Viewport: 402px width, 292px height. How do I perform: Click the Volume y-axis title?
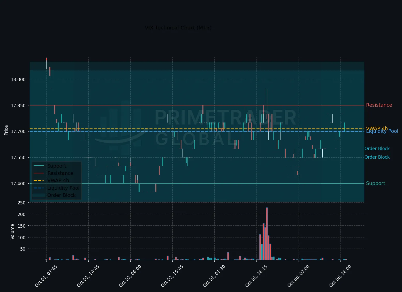(12, 232)
